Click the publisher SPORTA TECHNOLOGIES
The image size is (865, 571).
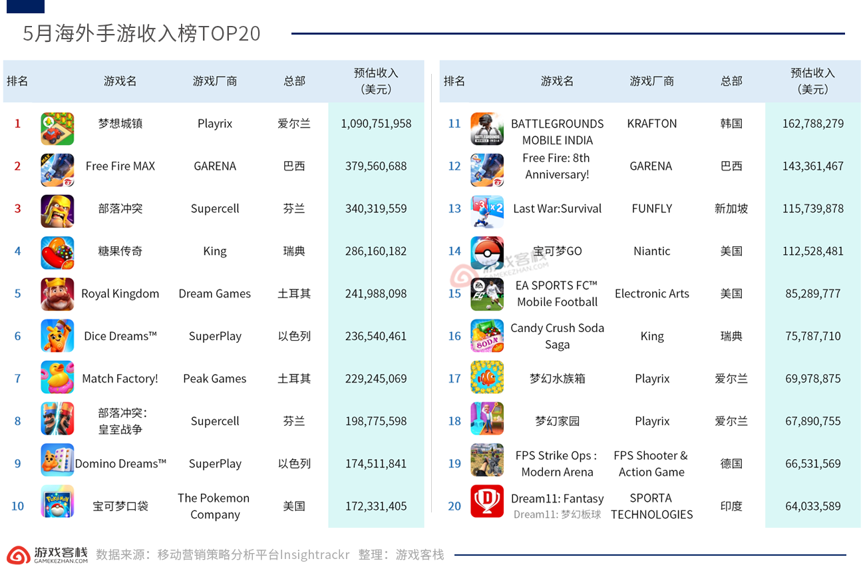click(x=652, y=506)
